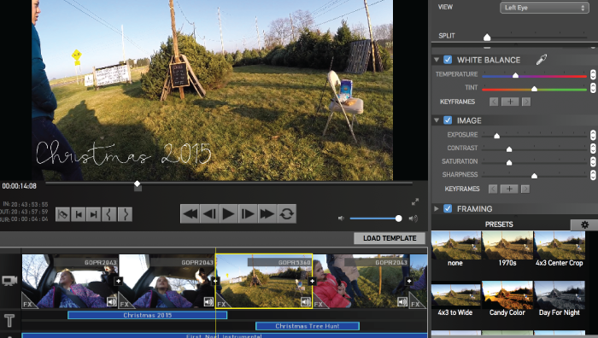Viewport: 598px width, 338px height.
Task: Expand the Framing section
Action: 437,208
